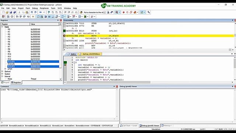Open the Serial windows dropdown arrow
Viewport: 236px width, 133px height.
[x=70, y=17]
